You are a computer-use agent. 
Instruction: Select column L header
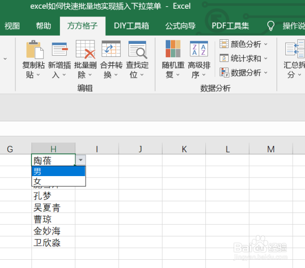228,149
